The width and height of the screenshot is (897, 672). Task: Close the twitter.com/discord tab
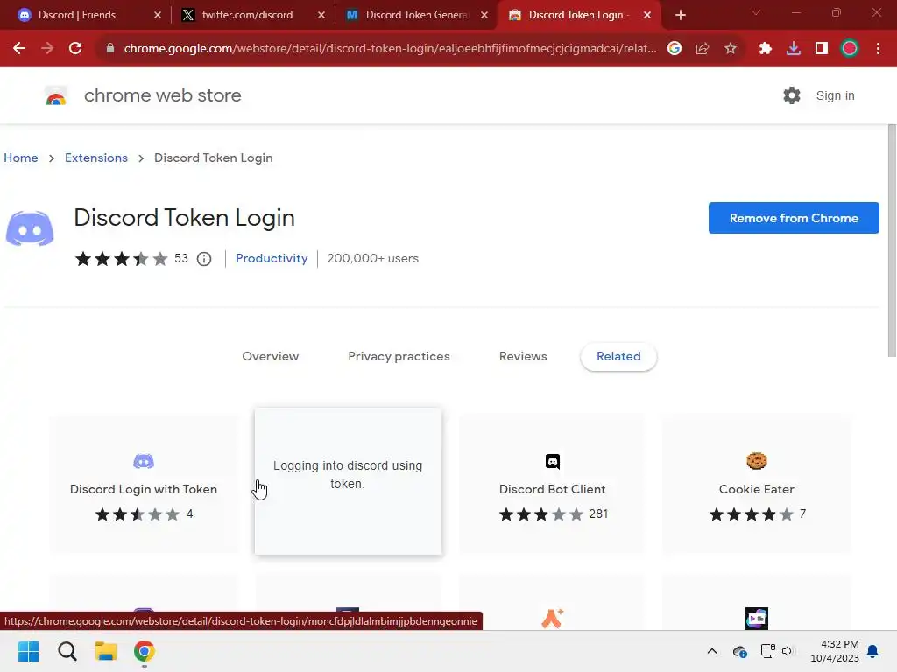321,15
